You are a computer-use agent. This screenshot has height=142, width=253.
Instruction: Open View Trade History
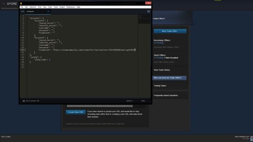point(162,70)
